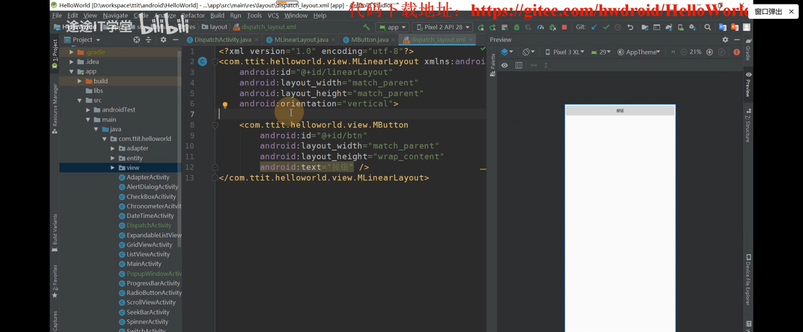Fold the MButton tag on line 8
Image resolution: width=803 pixels, height=332 pixels.
click(x=215, y=125)
